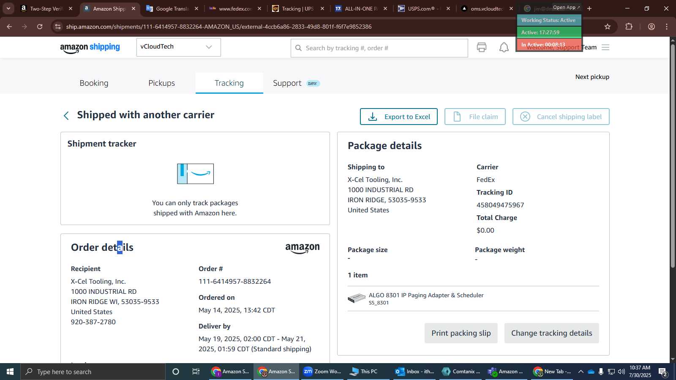This screenshot has width=676, height=380.
Task: Click the Open App overlay link
Action: [x=567, y=7]
